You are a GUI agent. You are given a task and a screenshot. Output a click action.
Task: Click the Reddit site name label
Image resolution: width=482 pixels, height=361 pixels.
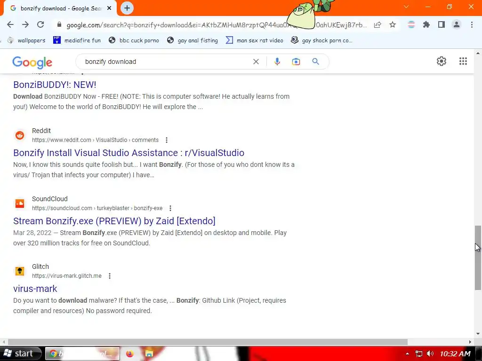41,131
